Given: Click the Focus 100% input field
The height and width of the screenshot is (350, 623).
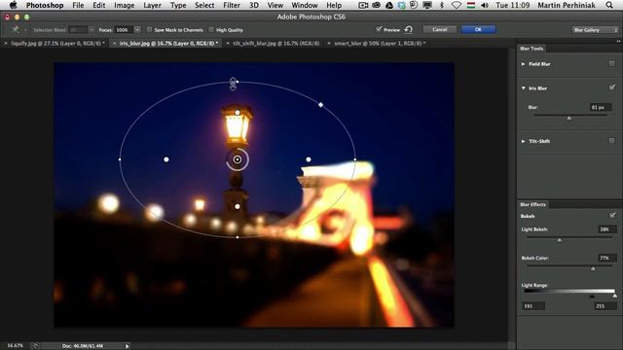Looking at the screenshot, I should tap(124, 30).
